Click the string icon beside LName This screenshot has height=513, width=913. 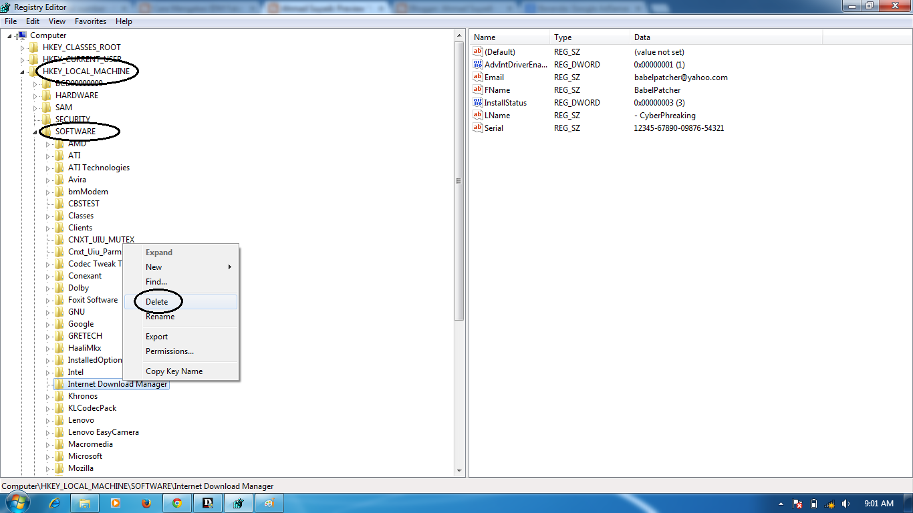tap(478, 116)
